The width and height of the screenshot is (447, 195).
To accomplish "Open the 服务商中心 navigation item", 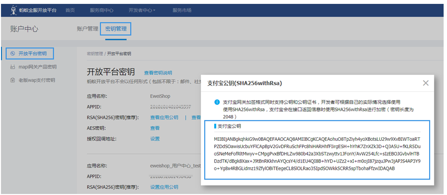I will click(x=102, y=10).
